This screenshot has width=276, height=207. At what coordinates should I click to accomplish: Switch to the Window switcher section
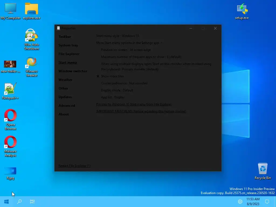pyautogui.click(x=73, y=71)
